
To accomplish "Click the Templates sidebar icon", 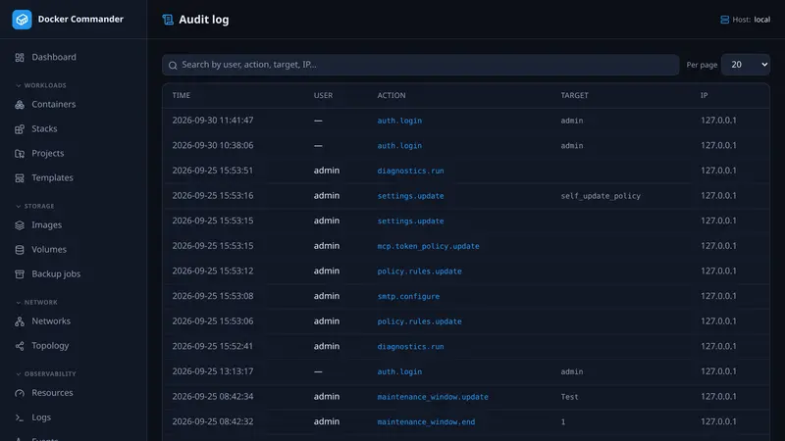I will pyautogui.click(x=20, y=178).
